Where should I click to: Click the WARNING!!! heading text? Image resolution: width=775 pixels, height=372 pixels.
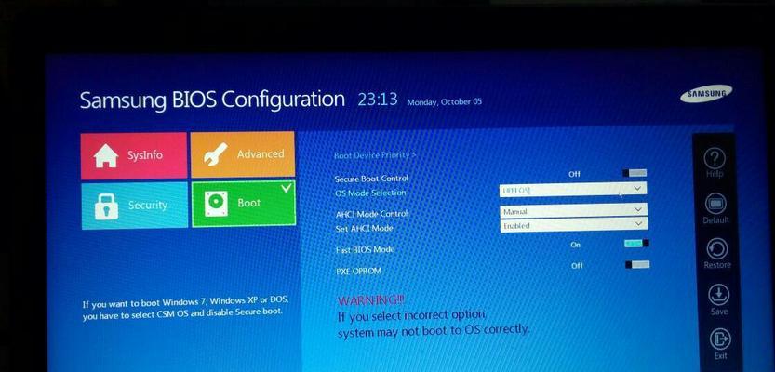coord(370,299)
